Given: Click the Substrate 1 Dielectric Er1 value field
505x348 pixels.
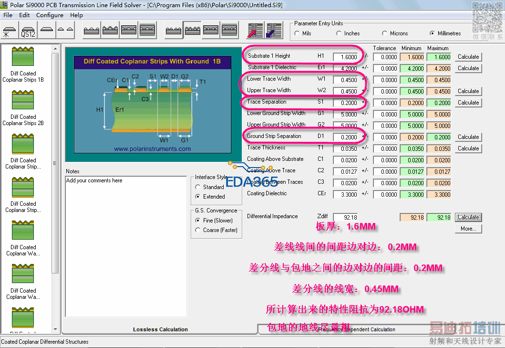Looking at the screenshot, I should (x=345, y=68).
